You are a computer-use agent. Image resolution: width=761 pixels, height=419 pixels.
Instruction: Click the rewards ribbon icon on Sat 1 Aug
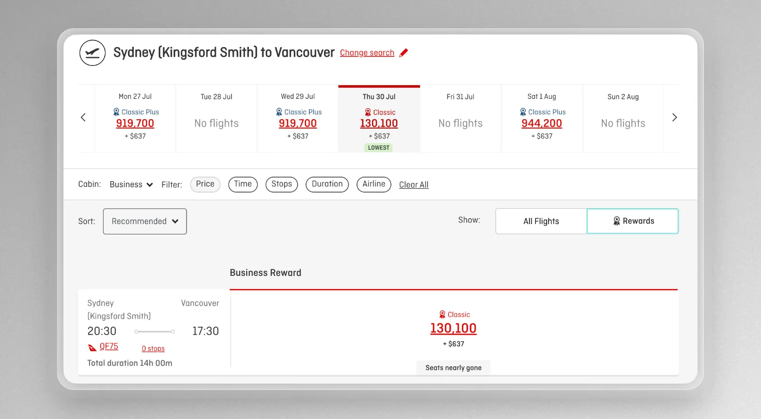[x=523, y=112]
